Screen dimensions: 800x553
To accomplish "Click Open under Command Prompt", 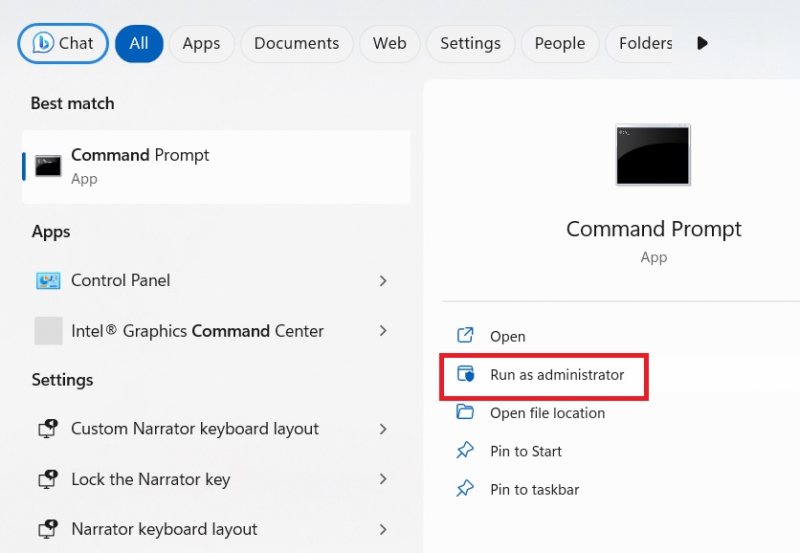I will point(507,336).
